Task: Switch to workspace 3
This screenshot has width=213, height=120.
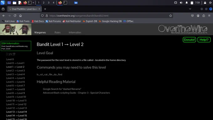Action: (x=49, y=3)
